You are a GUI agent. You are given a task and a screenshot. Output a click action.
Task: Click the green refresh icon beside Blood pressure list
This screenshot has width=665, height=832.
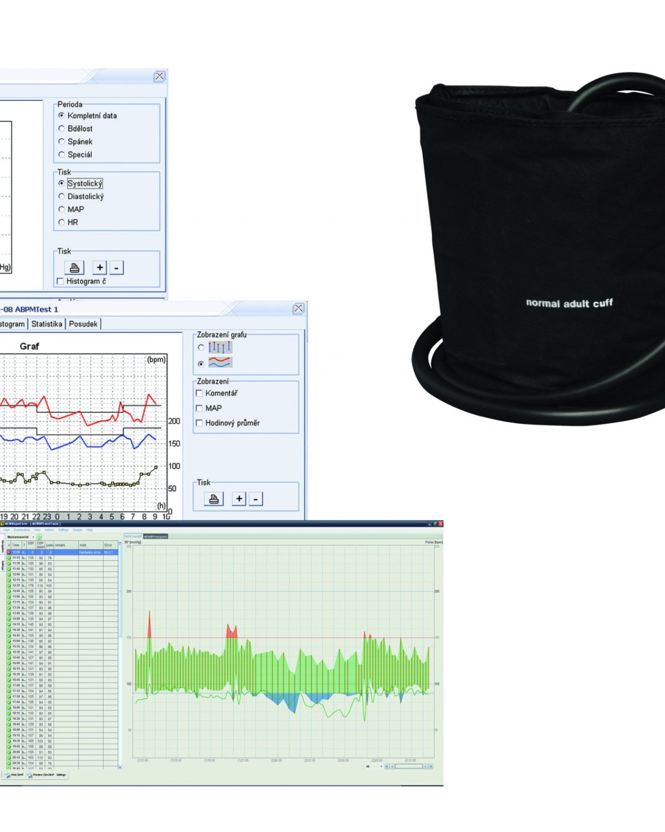(39, 537)
